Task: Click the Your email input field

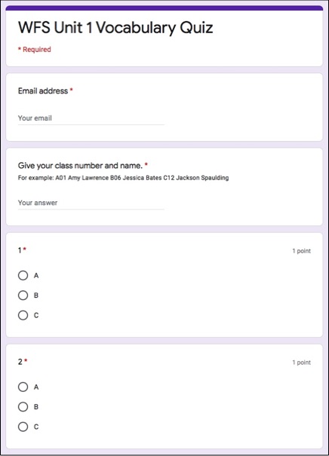Action: point(91,118)
